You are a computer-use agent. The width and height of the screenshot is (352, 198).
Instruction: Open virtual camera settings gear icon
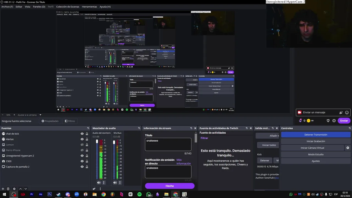coord(348,148)
